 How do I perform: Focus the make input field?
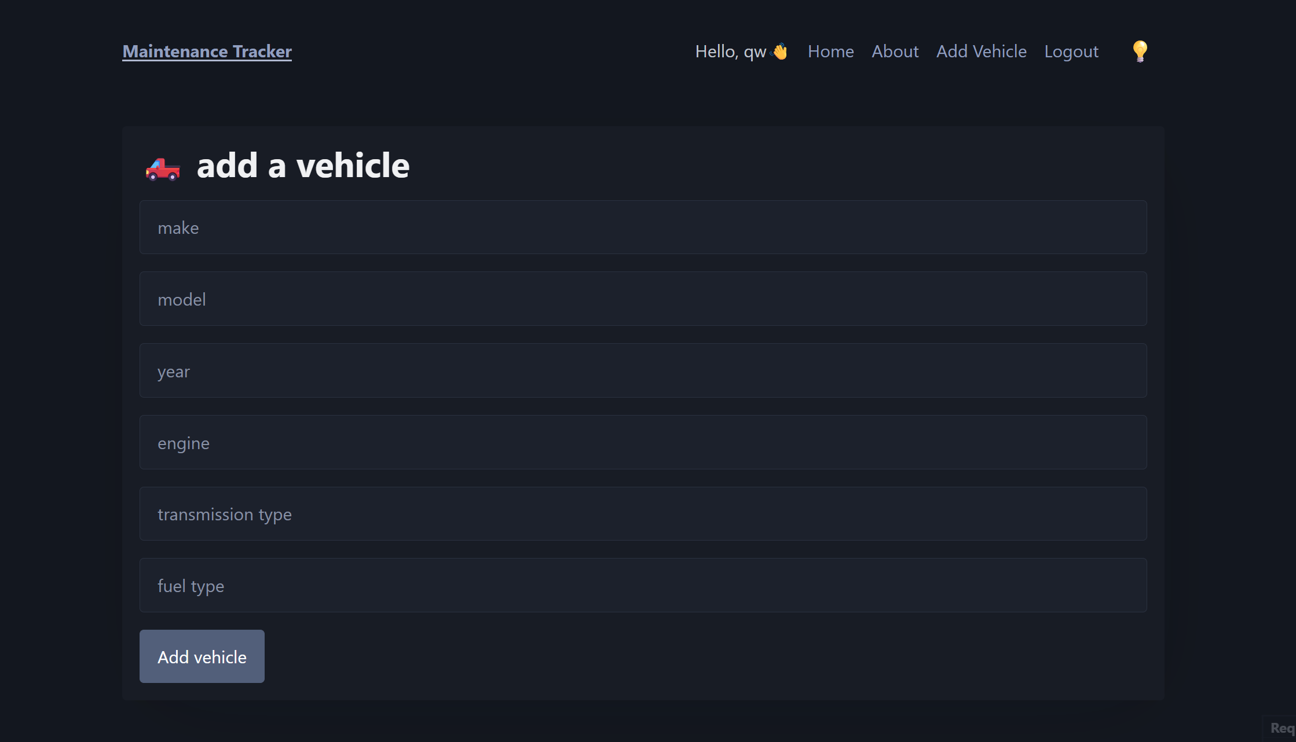tap(643, 227)
